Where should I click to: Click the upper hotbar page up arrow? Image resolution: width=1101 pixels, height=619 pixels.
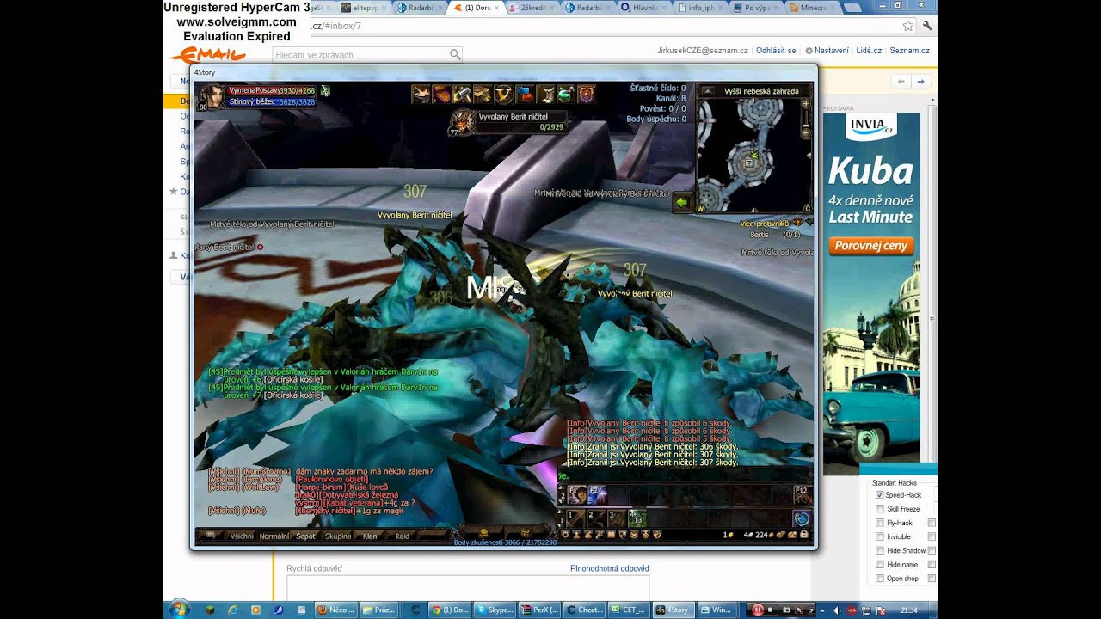(x=562, y=488)
